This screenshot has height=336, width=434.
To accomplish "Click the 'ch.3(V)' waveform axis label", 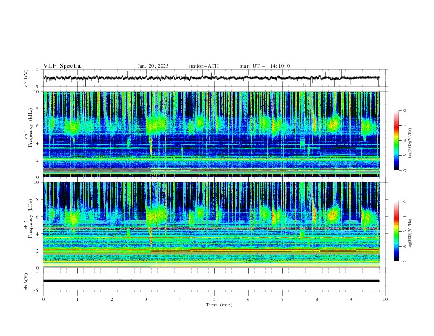I will pyautogui.click(x=26, y=282).
